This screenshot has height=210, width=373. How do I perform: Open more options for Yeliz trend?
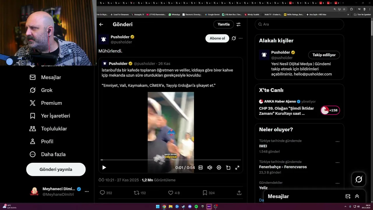coord(337,183)
